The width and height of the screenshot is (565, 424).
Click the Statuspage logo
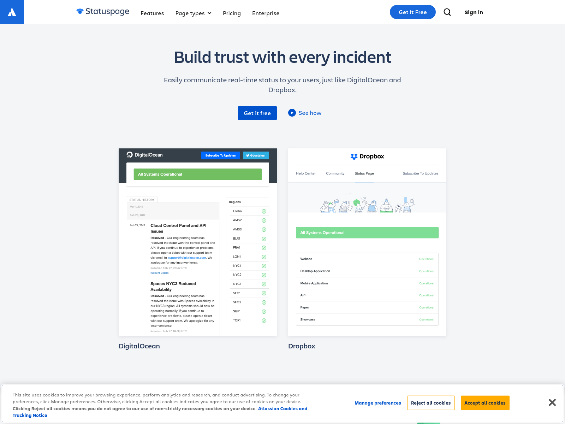coord(103,12)
